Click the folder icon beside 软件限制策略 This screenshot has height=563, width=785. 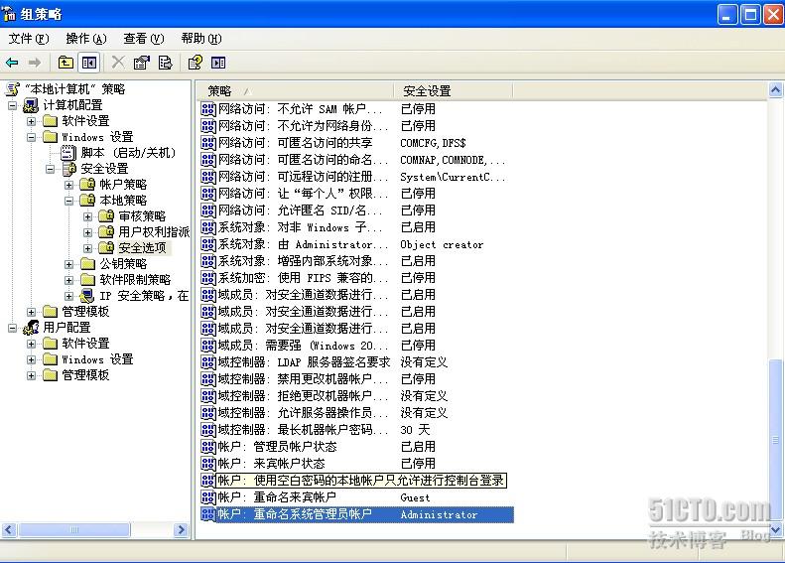click(x=87, y=279)
